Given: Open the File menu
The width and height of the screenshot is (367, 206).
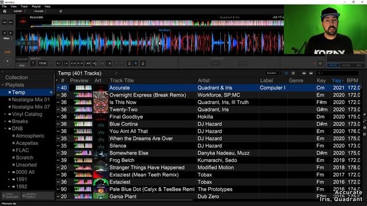Looking at the screenshot, I should [x=4, y=6].
